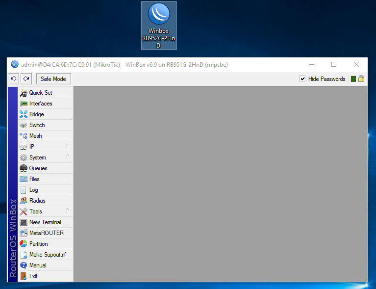Open the New Terminal menu label
This screenshot has width=376, height=289.
(45, 222)
